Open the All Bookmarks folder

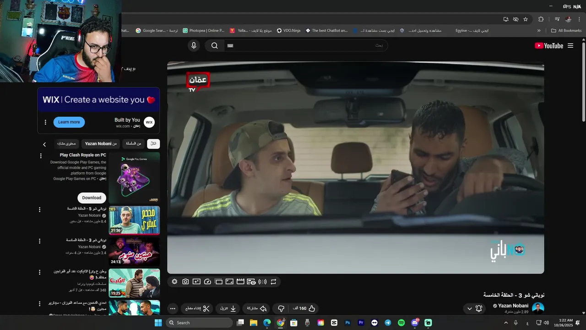[x=566, y=31]
